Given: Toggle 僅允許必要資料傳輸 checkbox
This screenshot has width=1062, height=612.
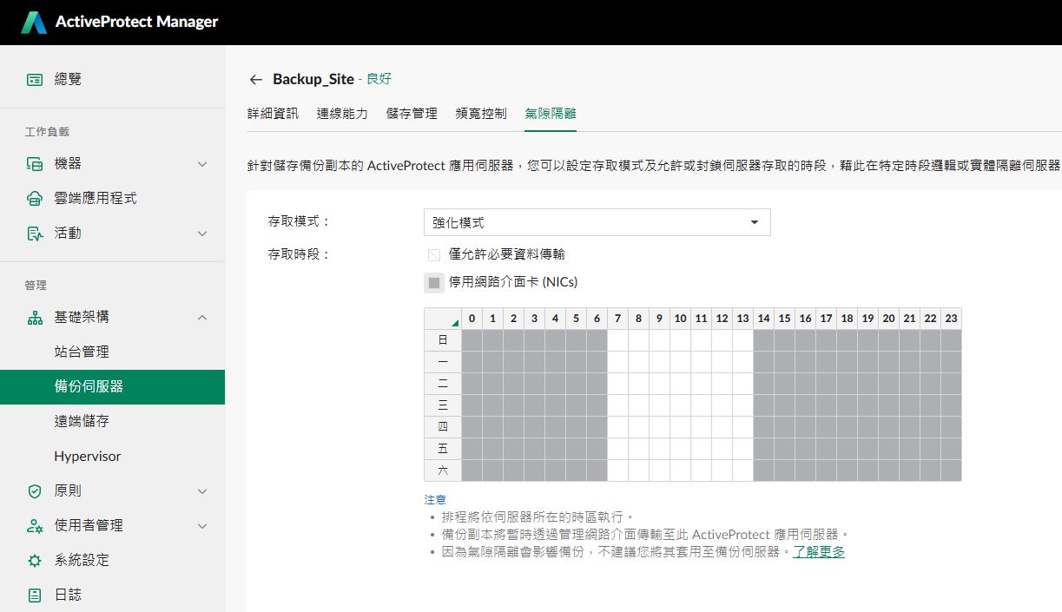Looking at the screenshot, I should [434, 255].
